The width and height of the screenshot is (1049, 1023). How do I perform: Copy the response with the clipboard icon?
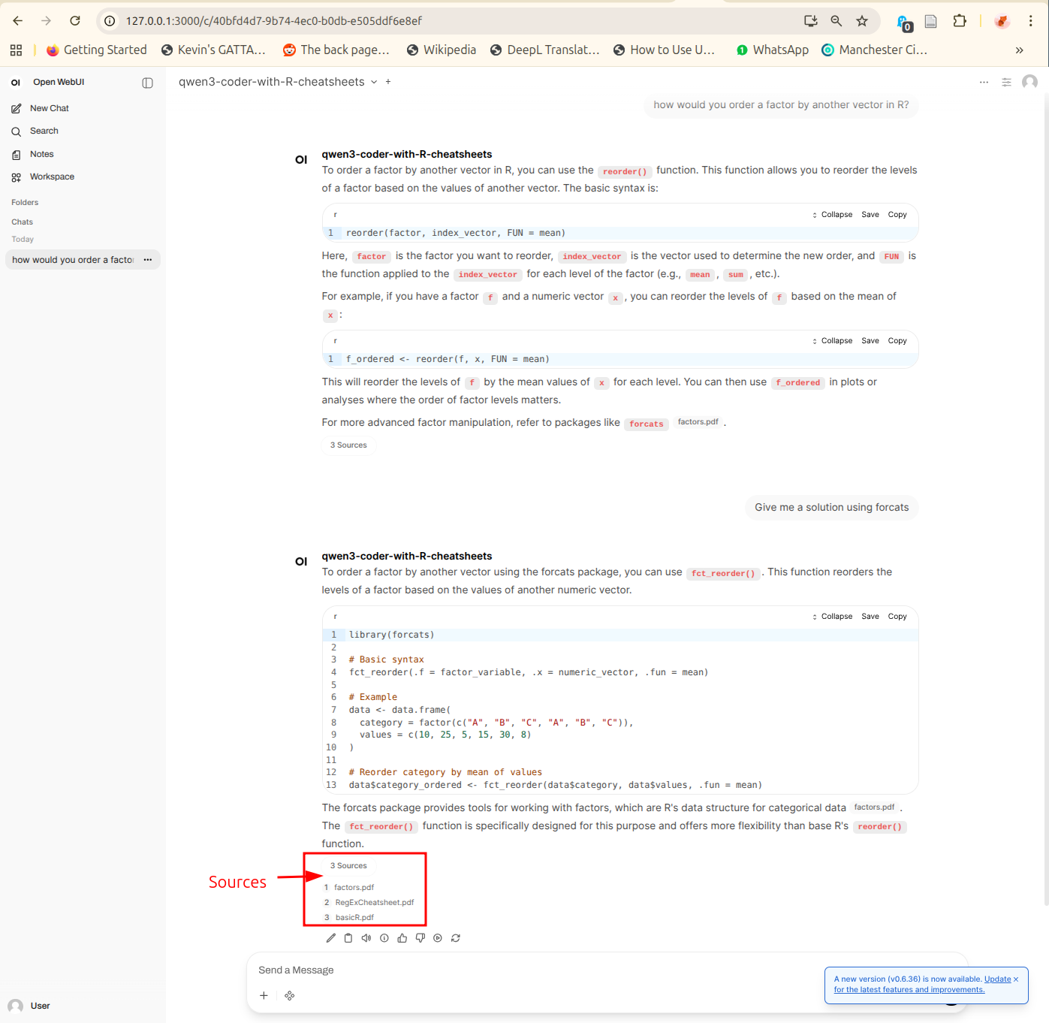(348, 938)
